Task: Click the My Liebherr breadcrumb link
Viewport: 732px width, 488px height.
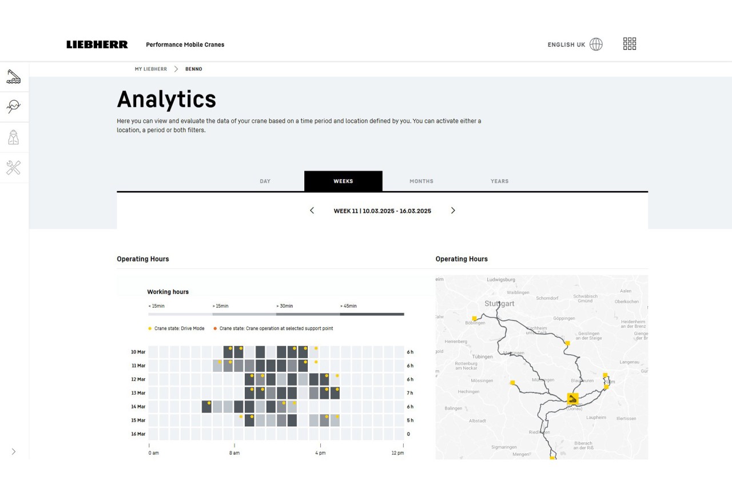Action: click(151, 69)
